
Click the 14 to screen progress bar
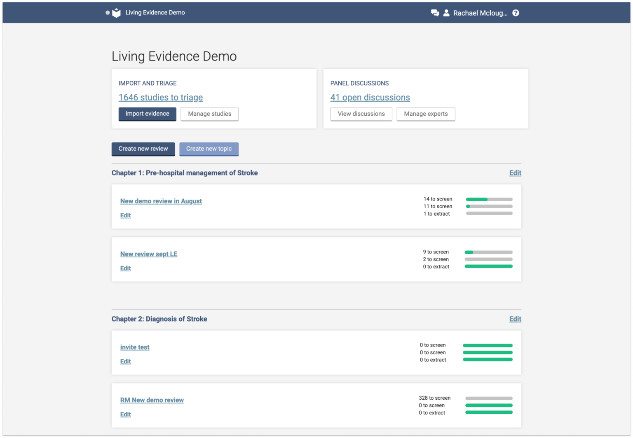(x=489, y=199)
